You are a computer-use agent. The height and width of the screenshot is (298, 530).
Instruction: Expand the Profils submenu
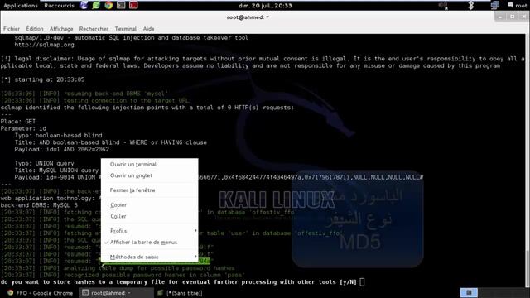pos(149,231)
